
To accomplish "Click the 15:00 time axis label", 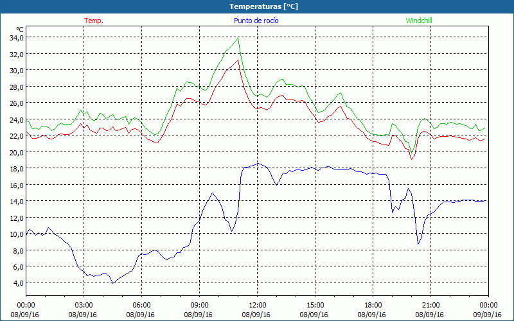I will point(315,306).
